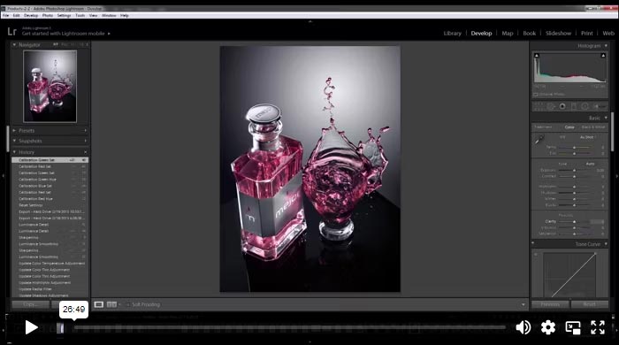Select the top Calibration Green Sat history step
This screenshot has height=345, width=619.
click(x=50, y=160)
